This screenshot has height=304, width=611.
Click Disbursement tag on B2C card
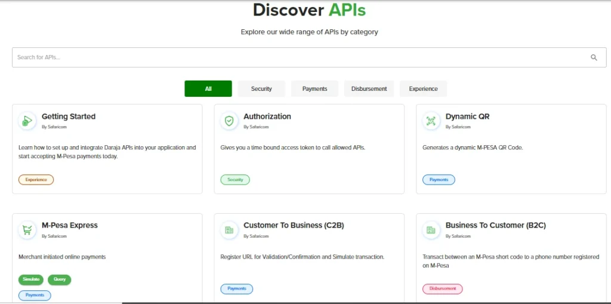(442, 289)
